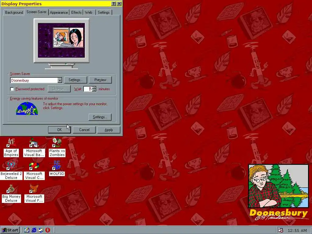The width and height of the screenshot is (312, 234).
Task: Select the WOLF3D desktop icon
Action: click(x=57, y=168)
